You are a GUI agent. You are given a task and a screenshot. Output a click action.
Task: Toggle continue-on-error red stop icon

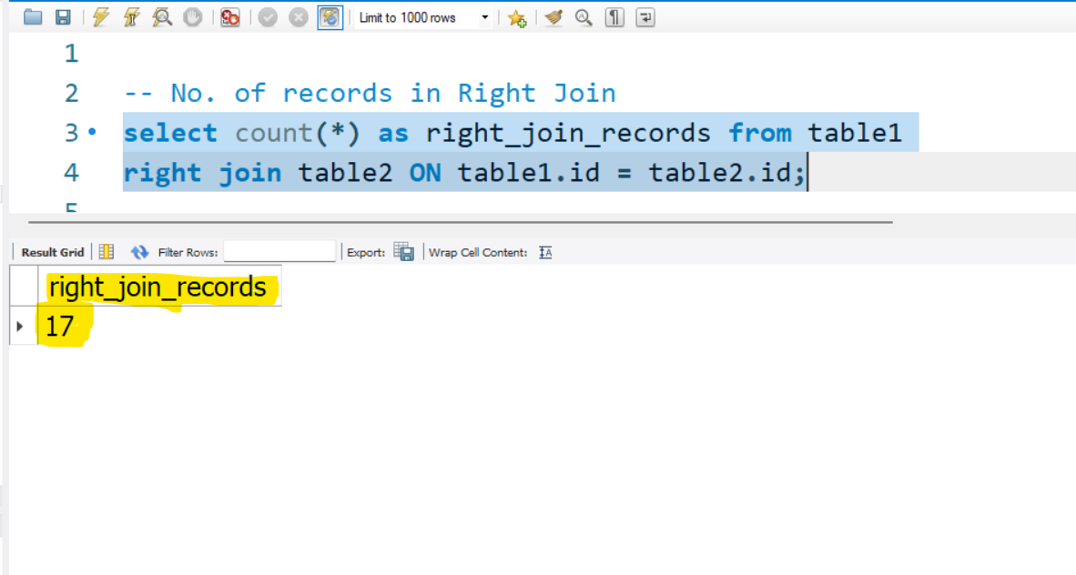coord(230,17)
